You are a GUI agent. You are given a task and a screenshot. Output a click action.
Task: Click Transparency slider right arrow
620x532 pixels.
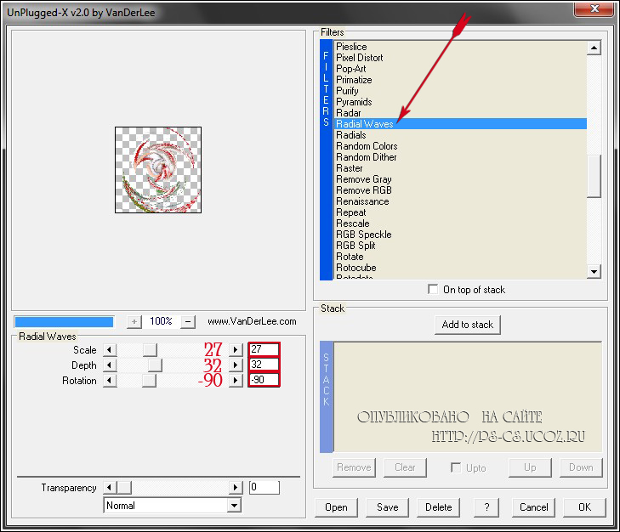[236, 487]
